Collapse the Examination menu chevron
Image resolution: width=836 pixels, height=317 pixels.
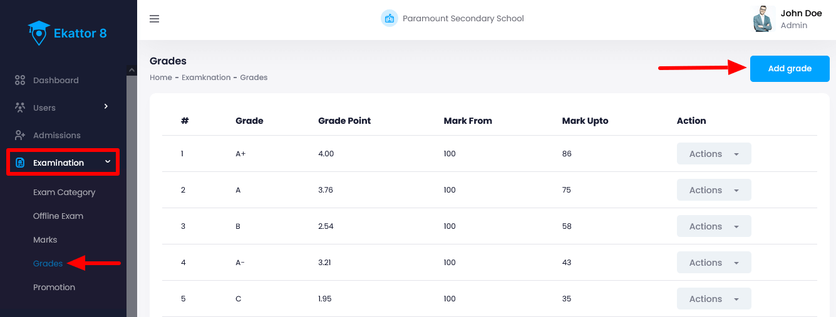click(108, 162)
